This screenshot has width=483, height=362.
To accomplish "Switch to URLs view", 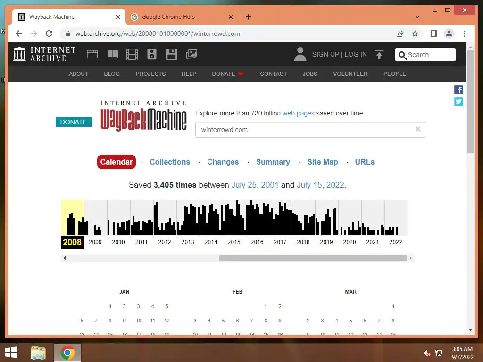I will pyautogui.click(x=365, y=162).
